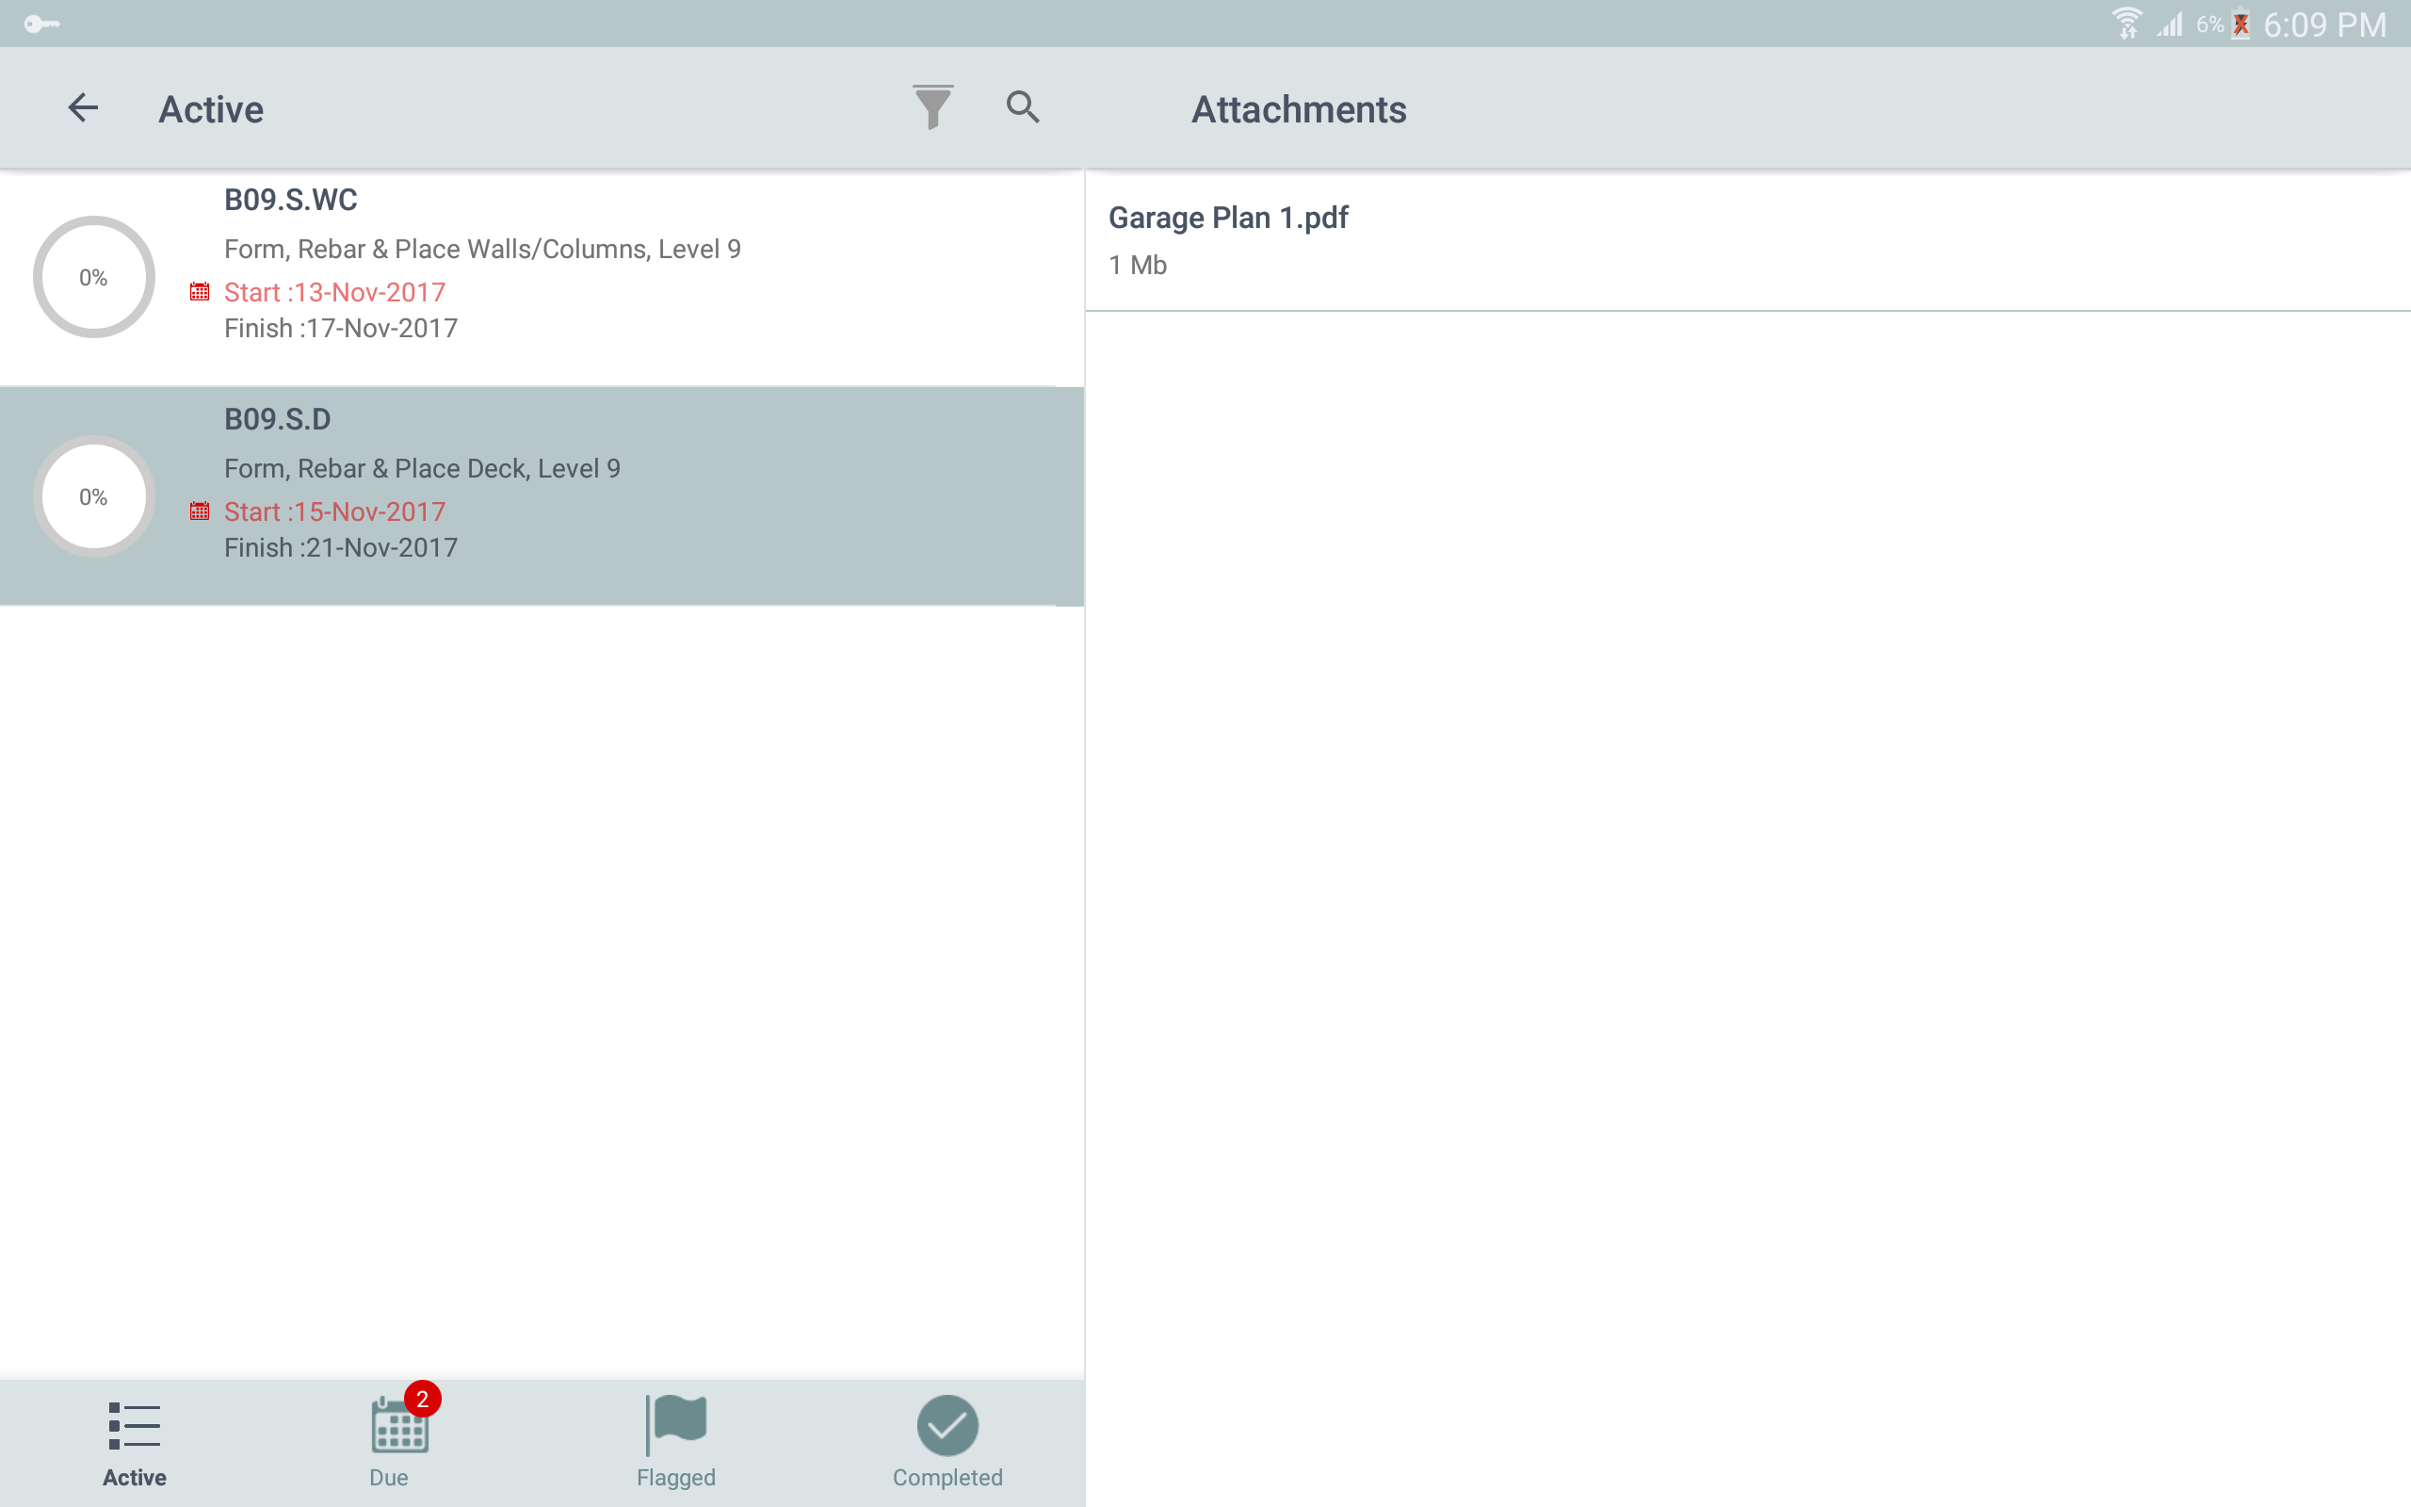Open the filter funnel icon
The height and width of the screenshot is (1507, 2411).
[932, 106]
